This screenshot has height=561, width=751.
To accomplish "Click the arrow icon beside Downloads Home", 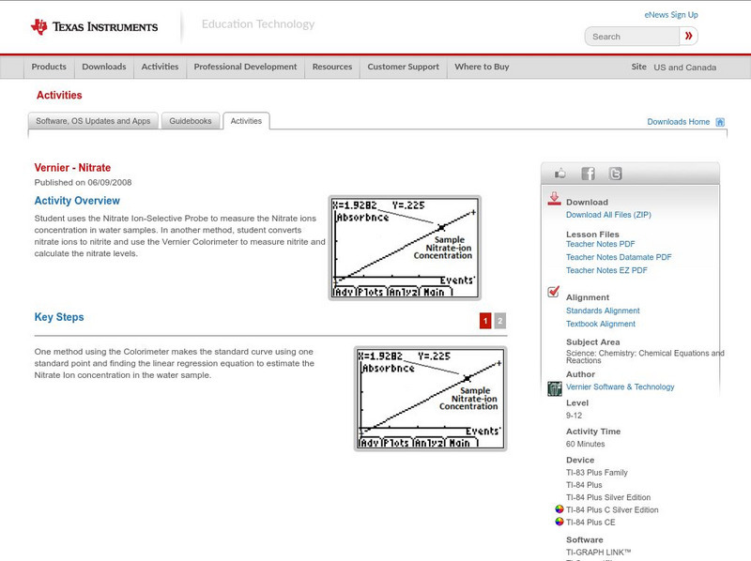I will (x=720, y=122).
